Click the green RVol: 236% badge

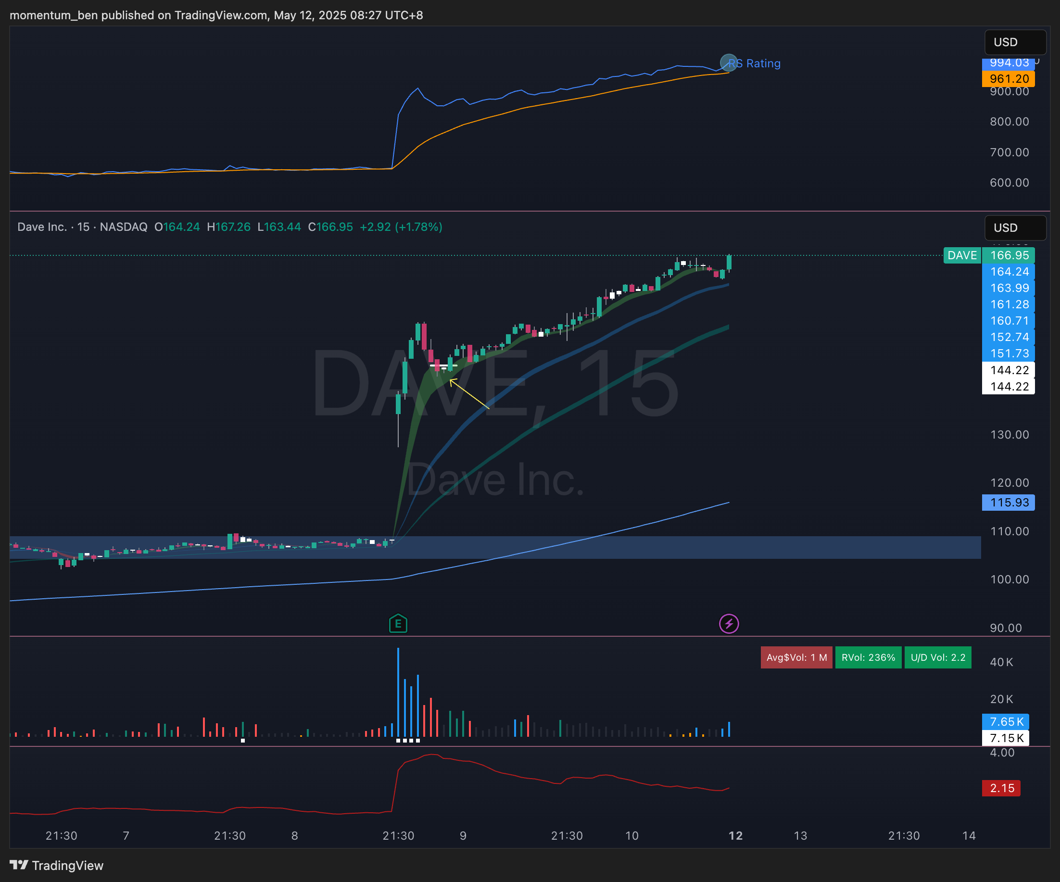868,657
